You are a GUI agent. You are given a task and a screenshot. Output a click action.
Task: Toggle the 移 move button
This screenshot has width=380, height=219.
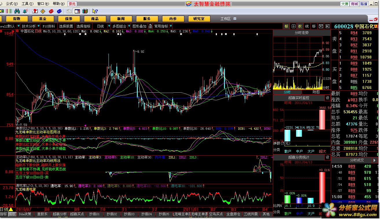click(x=314, y=26)
